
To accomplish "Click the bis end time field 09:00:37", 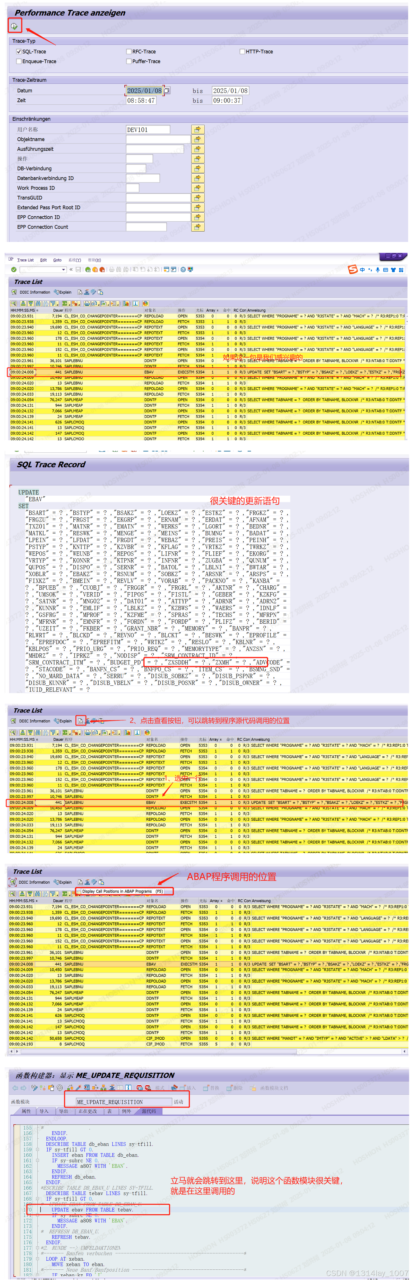I will [x=227, y=100].
